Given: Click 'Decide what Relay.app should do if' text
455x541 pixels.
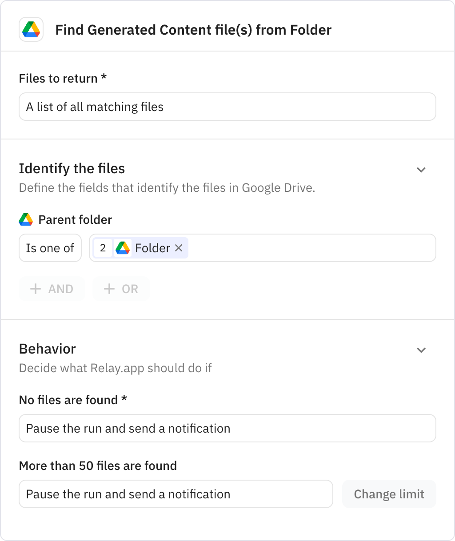Looking at the screenshot, I should point(116,368).
